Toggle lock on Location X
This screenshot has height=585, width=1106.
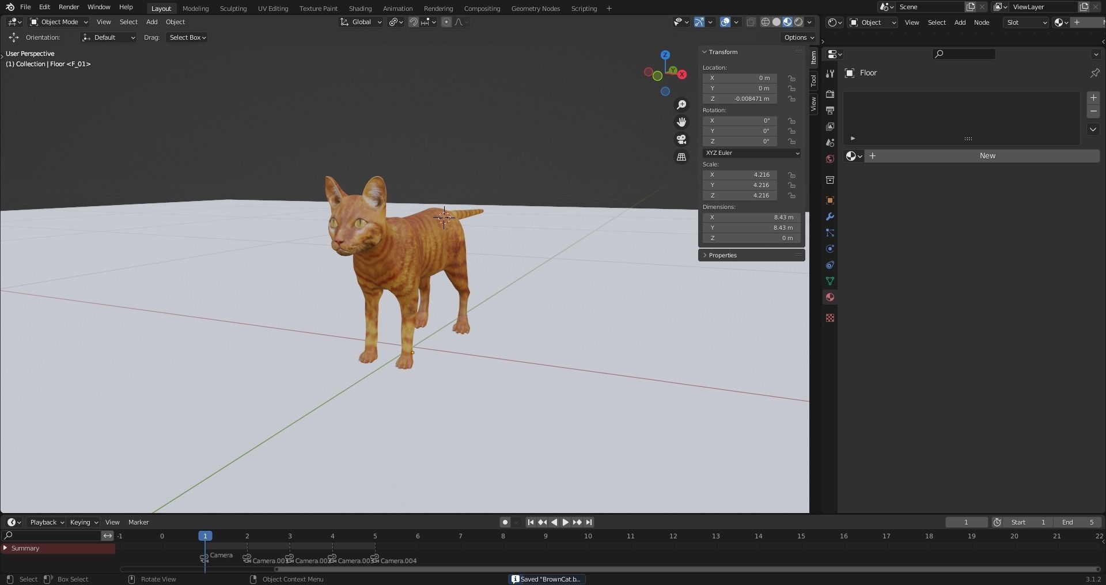[x=792, y=78]
